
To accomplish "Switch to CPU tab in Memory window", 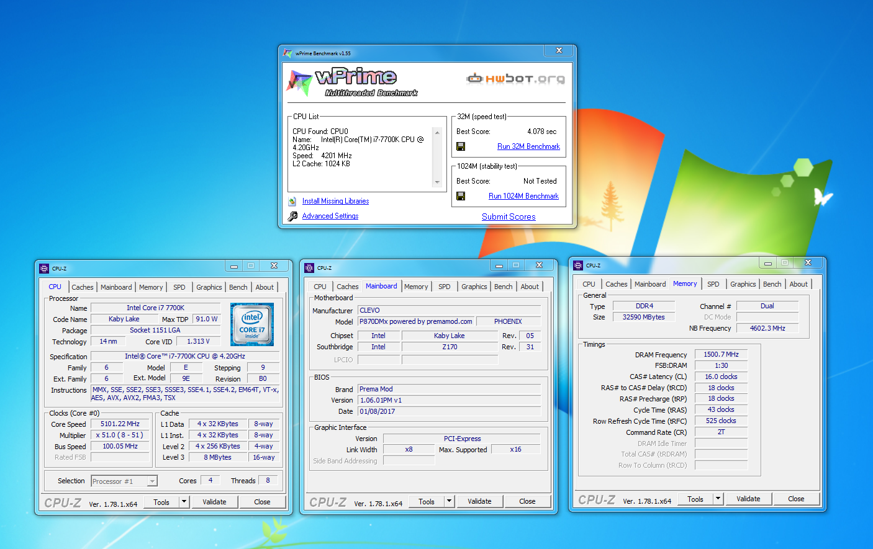I will pyautogui.click(x=589, y=284).
